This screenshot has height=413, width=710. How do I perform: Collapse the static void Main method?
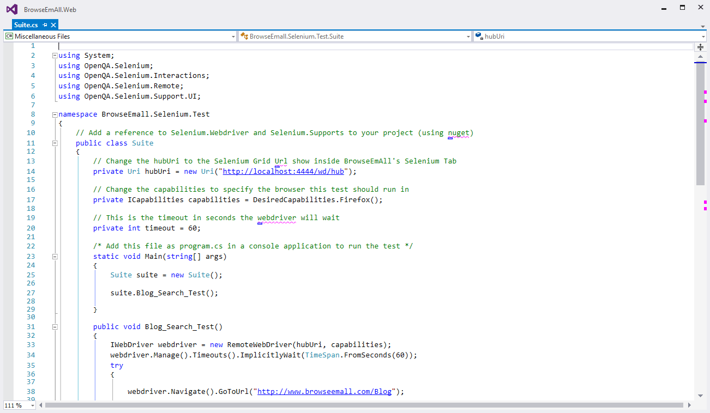click(55, 257)
